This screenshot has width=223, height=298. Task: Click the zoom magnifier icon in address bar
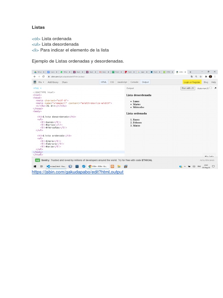pos(196,77)
